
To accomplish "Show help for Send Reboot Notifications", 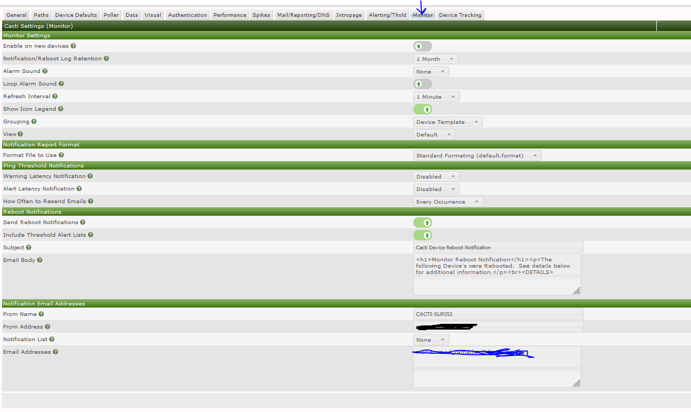I will [82, 223].
